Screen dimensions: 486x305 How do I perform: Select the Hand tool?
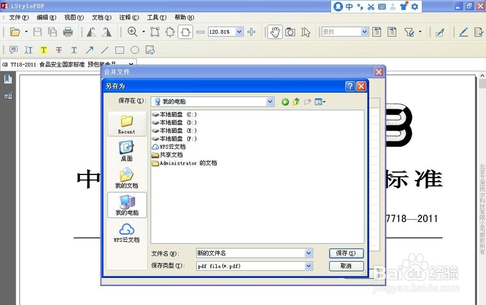(x=275, y=32)
